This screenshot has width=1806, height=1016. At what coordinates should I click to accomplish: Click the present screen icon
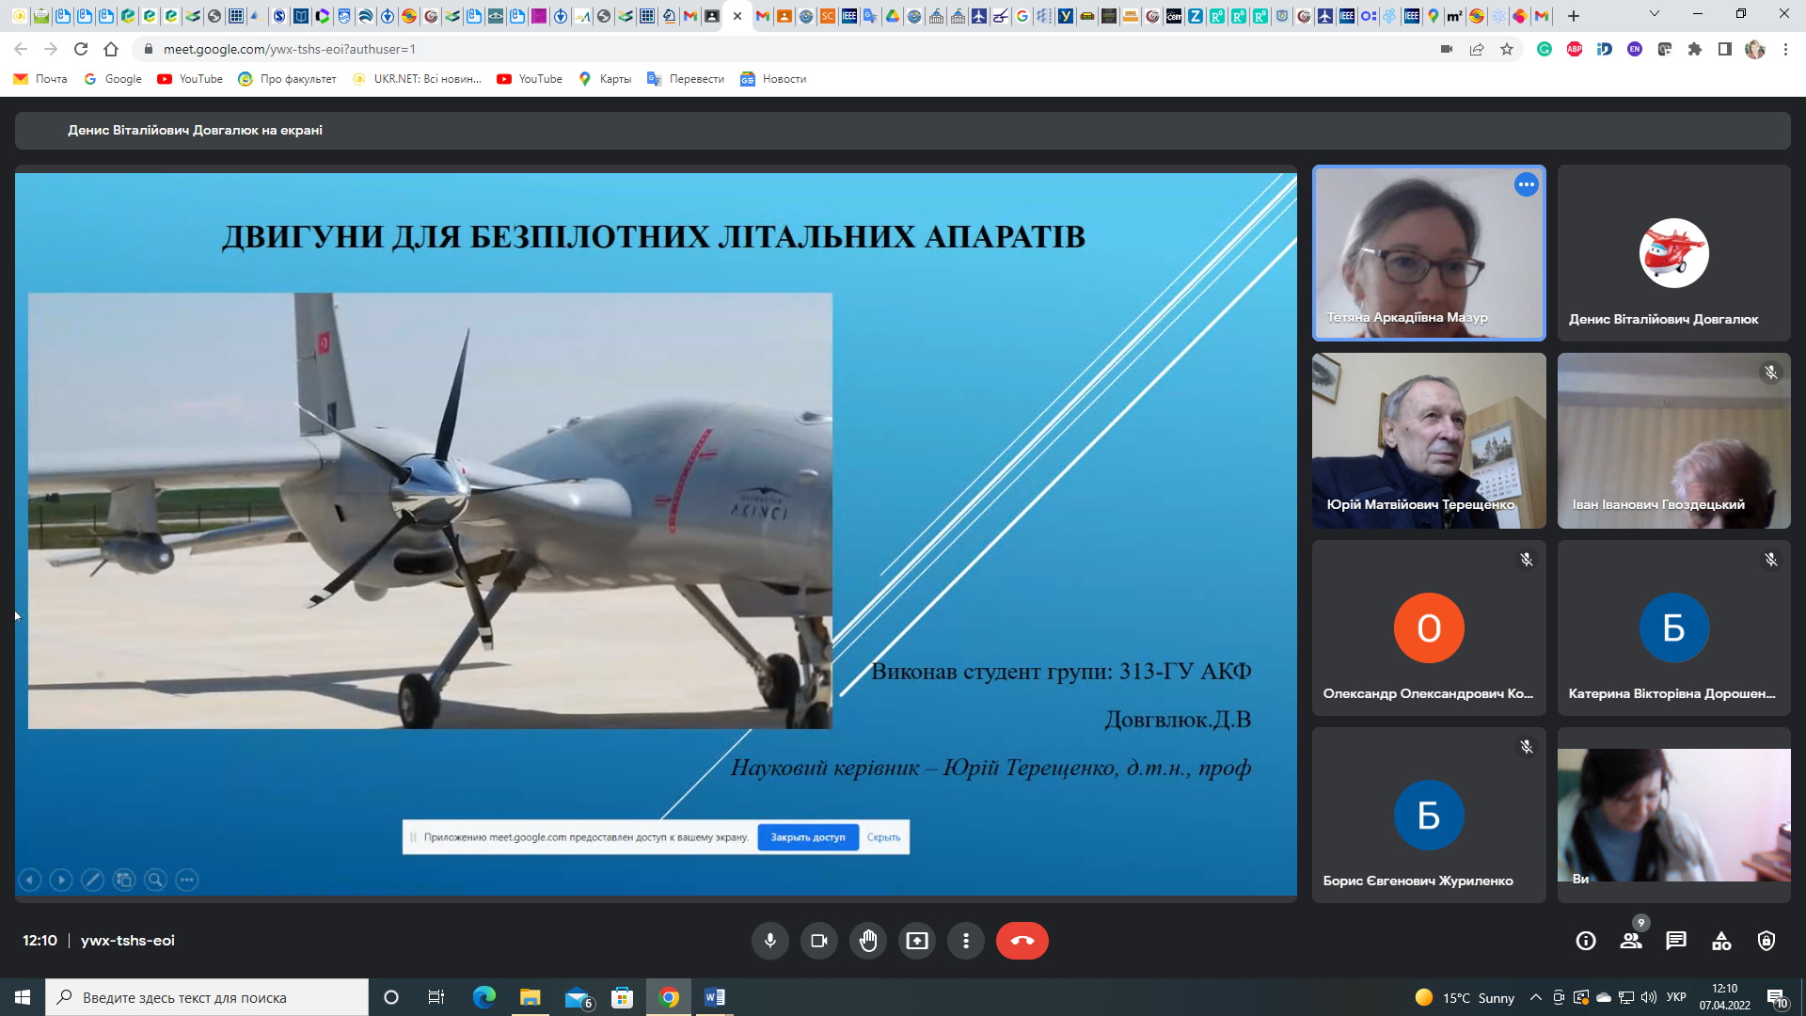point(917,941)
